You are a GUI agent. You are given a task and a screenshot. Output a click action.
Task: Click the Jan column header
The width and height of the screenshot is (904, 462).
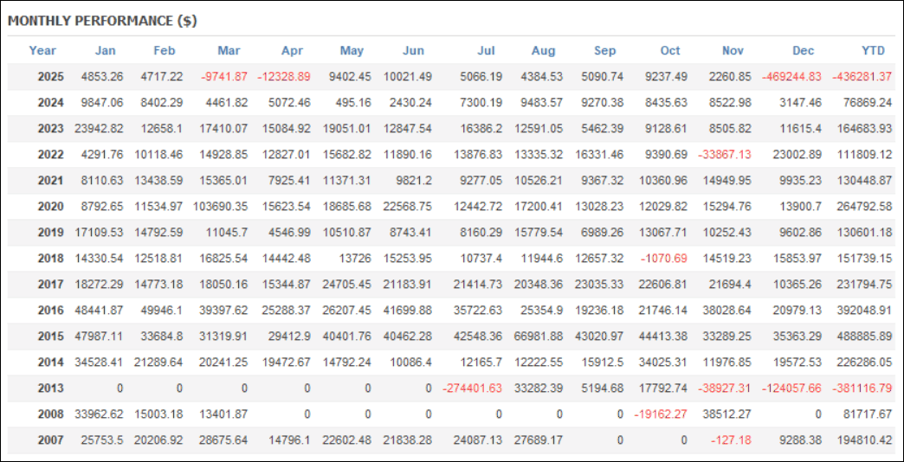105,50
